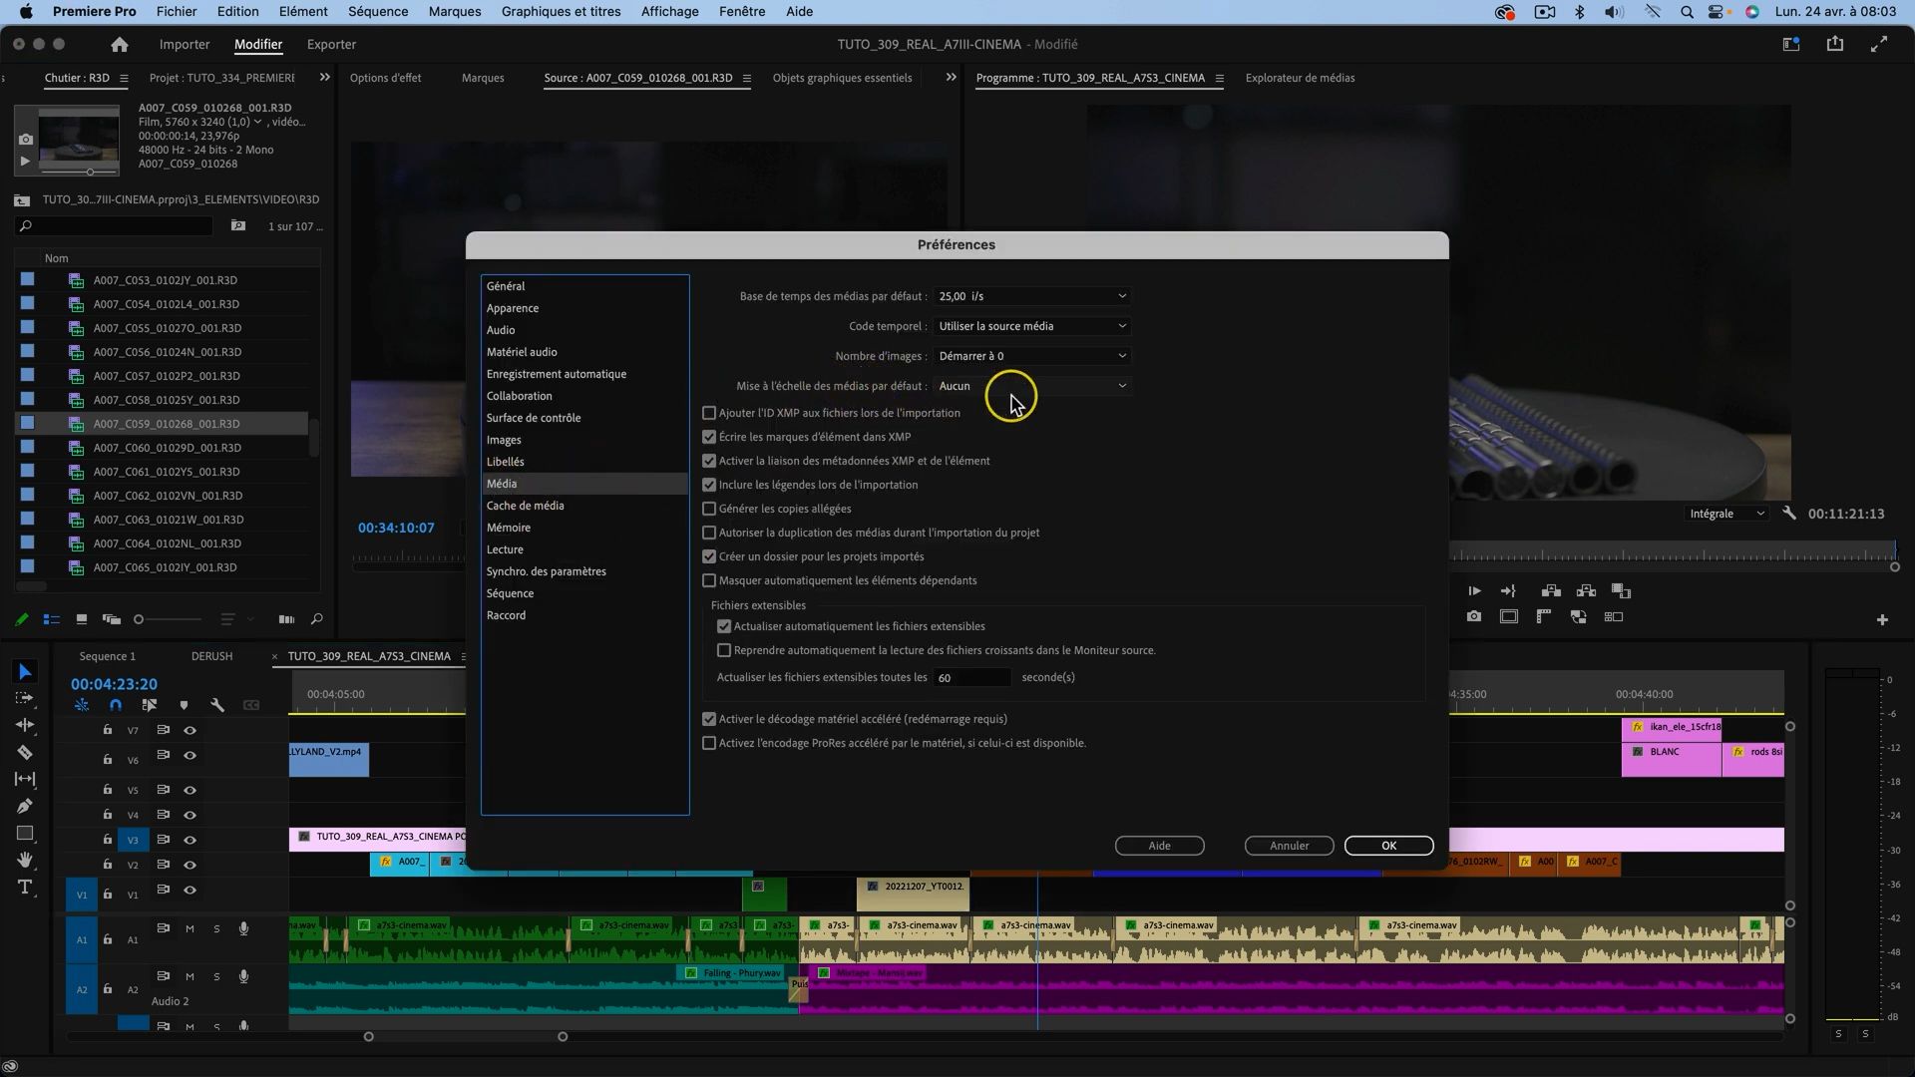Select Cache de média preferences category
The image size is (1915, 1077).
(x=584, y=506)
